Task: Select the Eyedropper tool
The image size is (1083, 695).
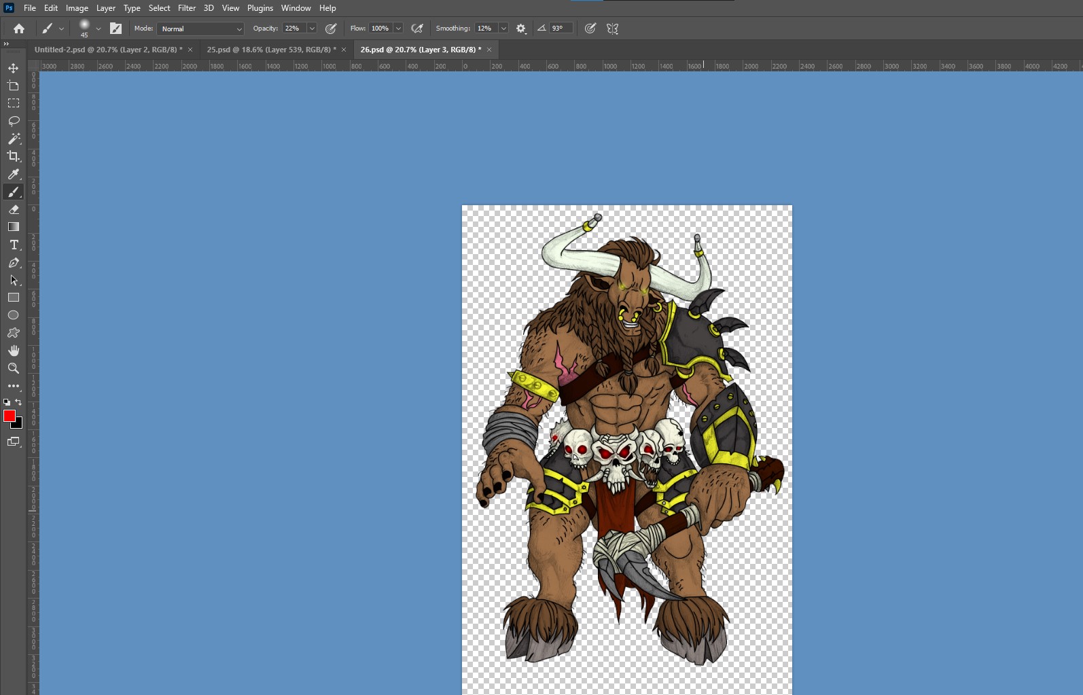Action: point(14,174)
